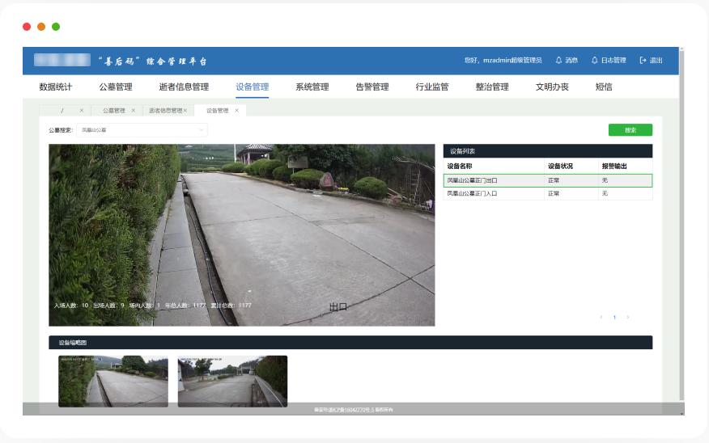Screen dimensions: 709x443
Task: Click the first device thumbnail image
Action: [113, 380]
